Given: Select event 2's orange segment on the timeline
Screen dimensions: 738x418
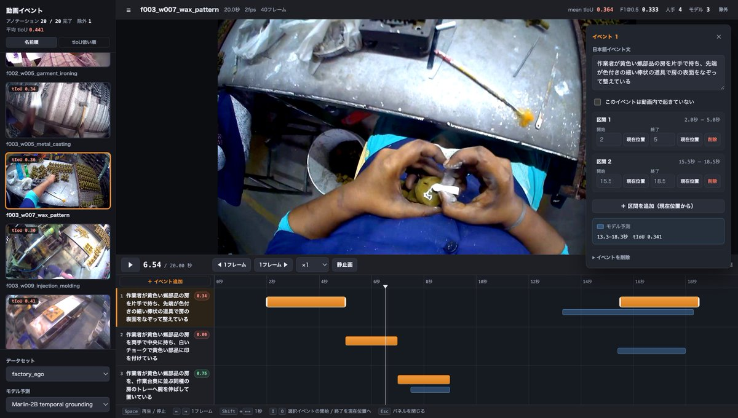Looking at the screenshot, I should pyautogui.click(x=371, y=341).
